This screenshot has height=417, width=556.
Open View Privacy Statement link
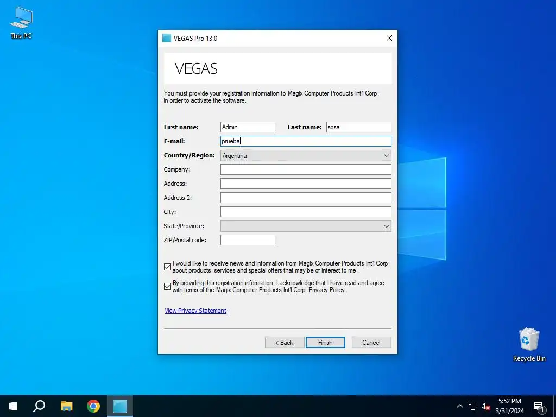[x=195, y=311]
